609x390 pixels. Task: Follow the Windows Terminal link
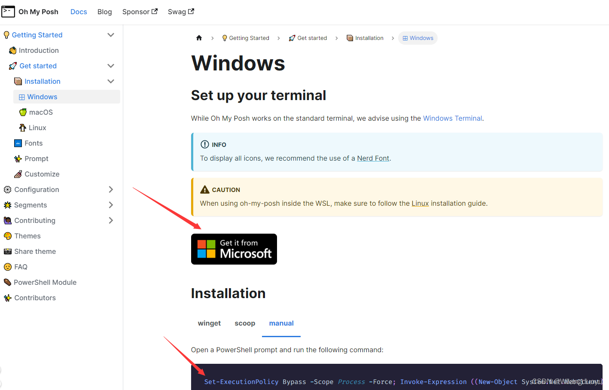pos(453,118)
